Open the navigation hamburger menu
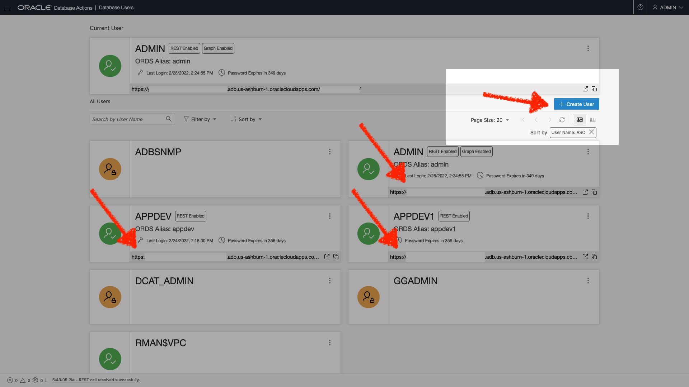Viewport: 689px width, 387px height. [x=7, y=7]
